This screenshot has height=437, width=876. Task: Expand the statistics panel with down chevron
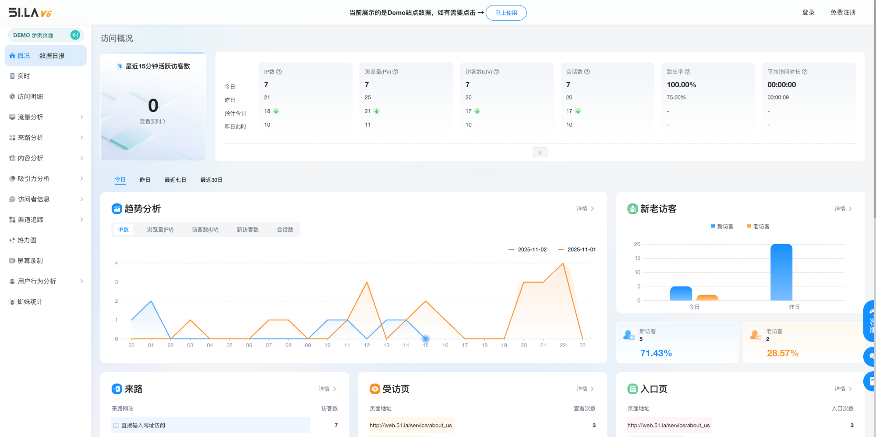(x=540, y=153)
